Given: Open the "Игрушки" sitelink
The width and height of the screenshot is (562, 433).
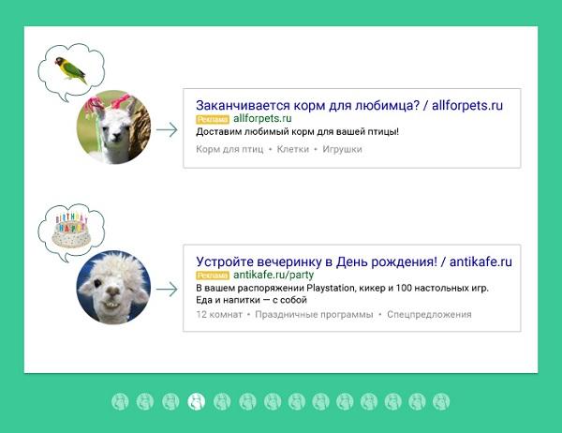Looking at the screenshot, I should tap(342, 149).
